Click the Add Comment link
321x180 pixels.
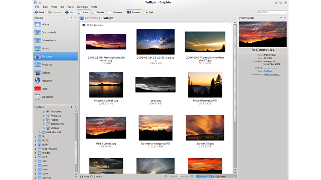coord(271,74)
